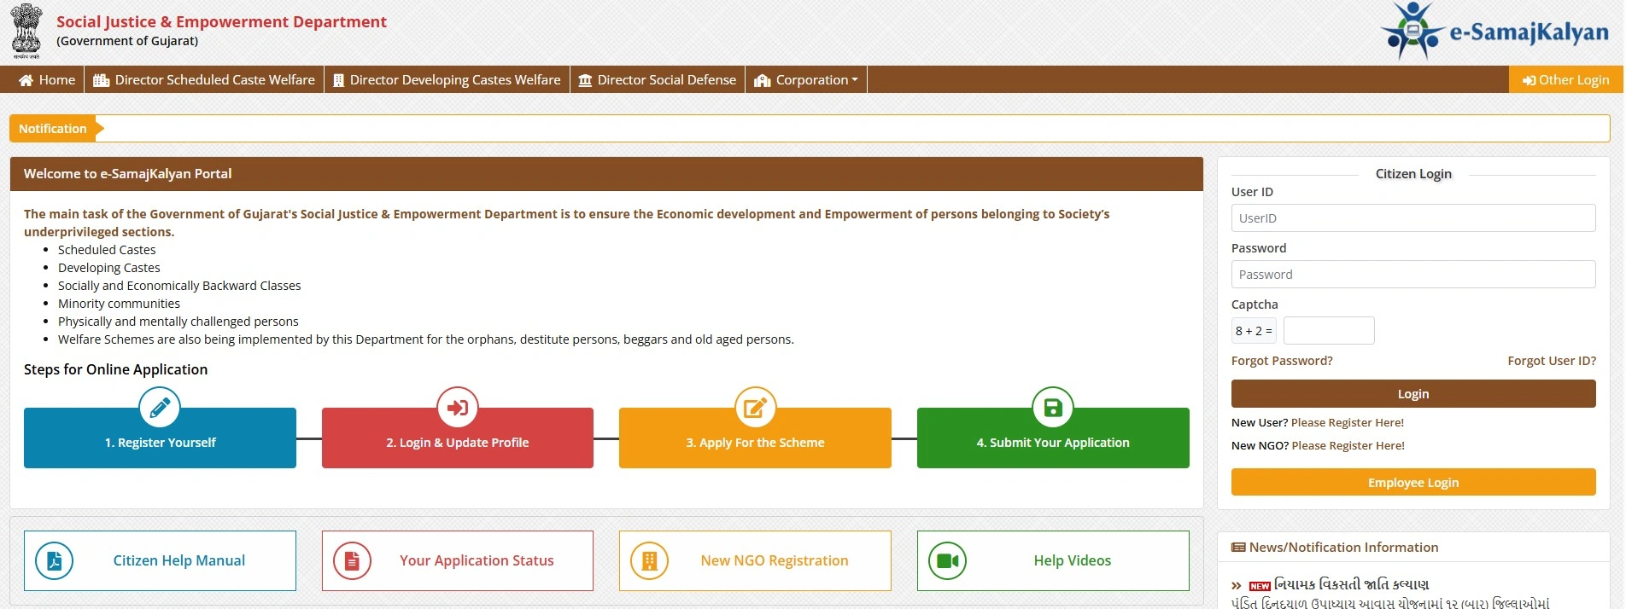This screenshot has width=1626, height=609.
Task: Click the Director Developing Castes Welfare building icon
Action: [x=339, y=80]
